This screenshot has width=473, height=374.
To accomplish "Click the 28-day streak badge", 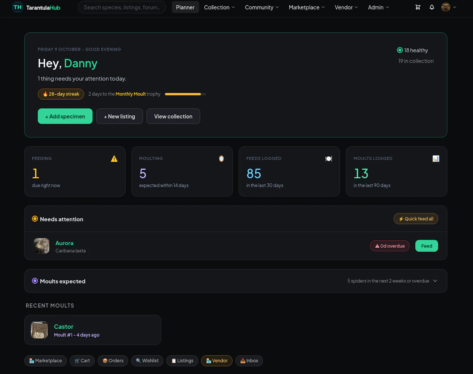I will pos(61,94).
